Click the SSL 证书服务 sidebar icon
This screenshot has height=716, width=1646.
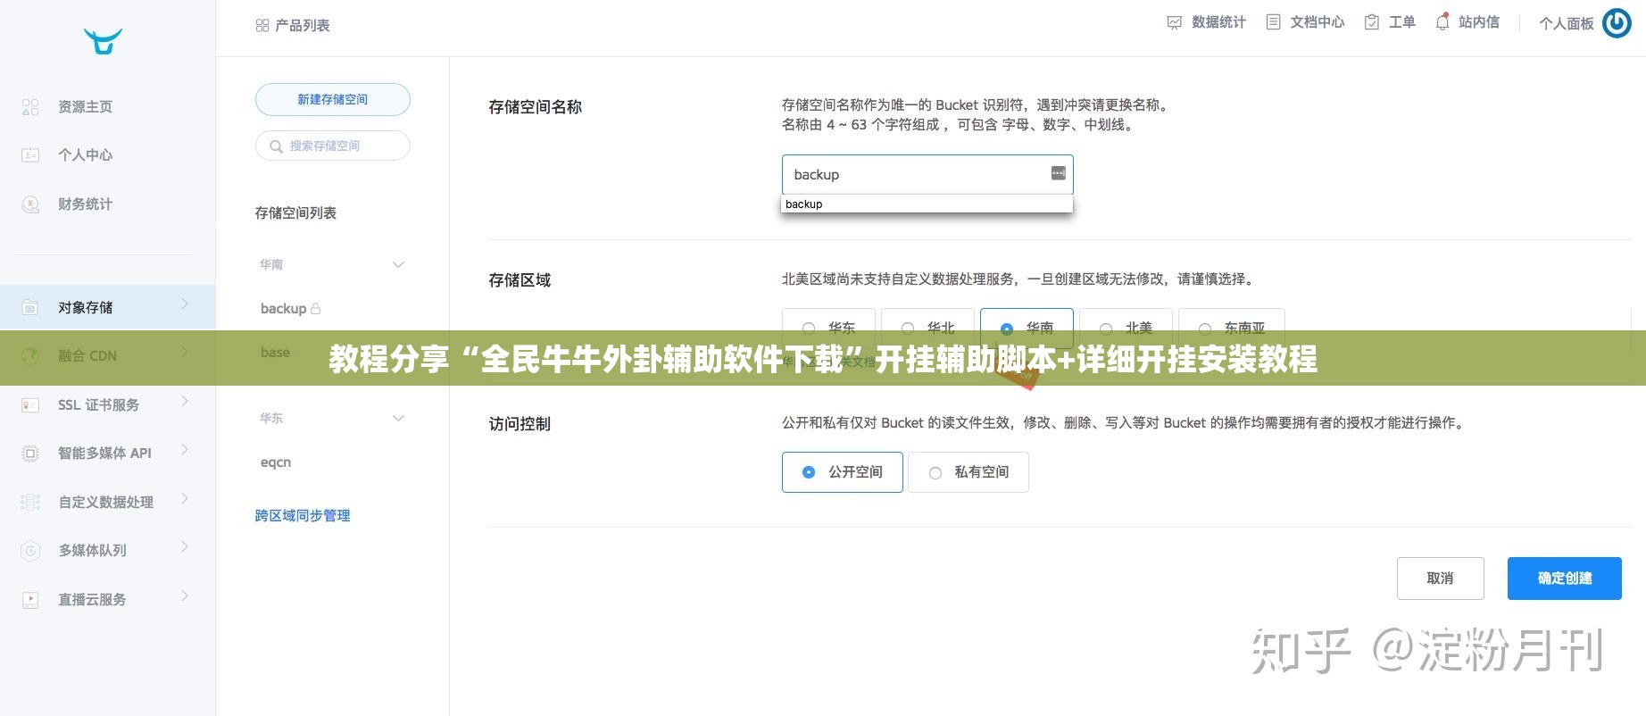(30, 405)
